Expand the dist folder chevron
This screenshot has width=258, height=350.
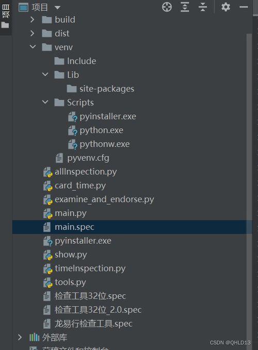[x=33, y=34]
